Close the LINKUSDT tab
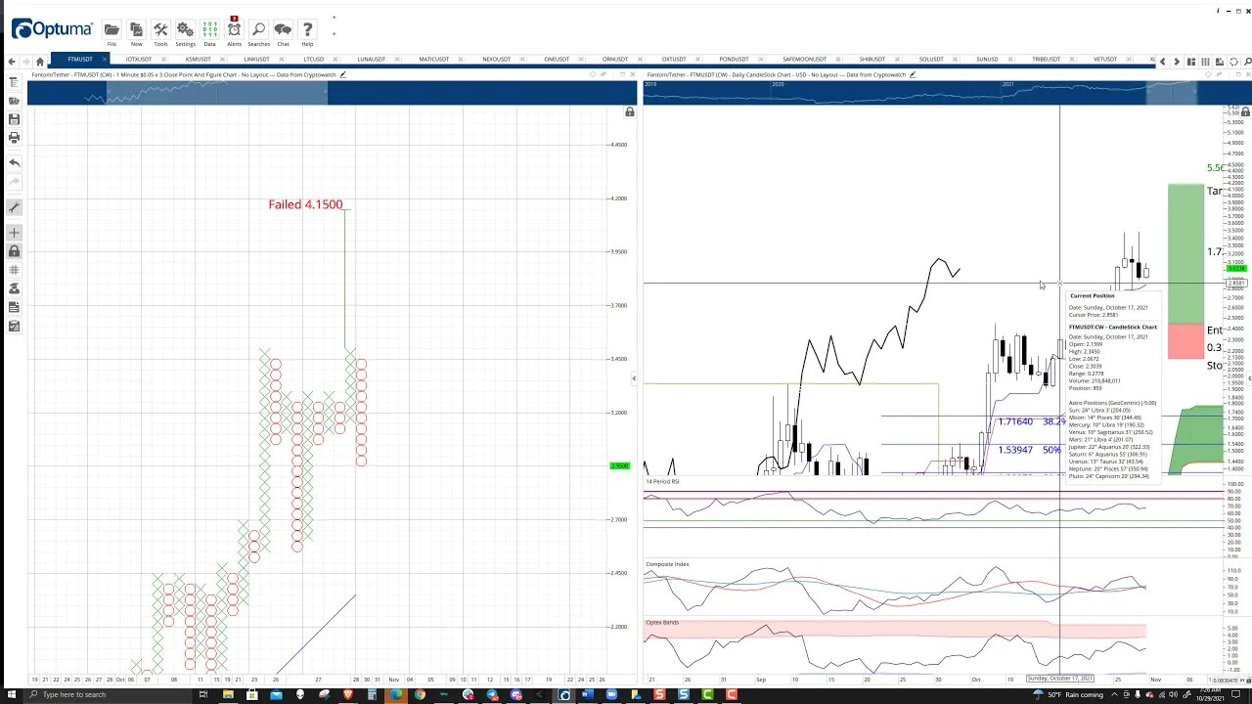The height and width of the screenshot is (704, 1252). (280, 60)
